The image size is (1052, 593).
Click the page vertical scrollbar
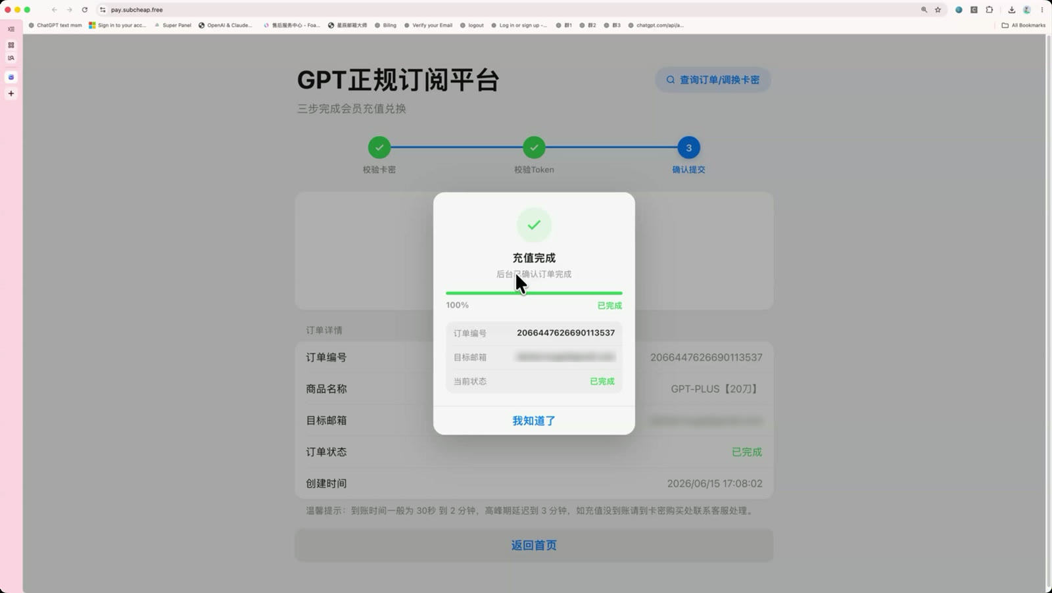click(1049, 313)
